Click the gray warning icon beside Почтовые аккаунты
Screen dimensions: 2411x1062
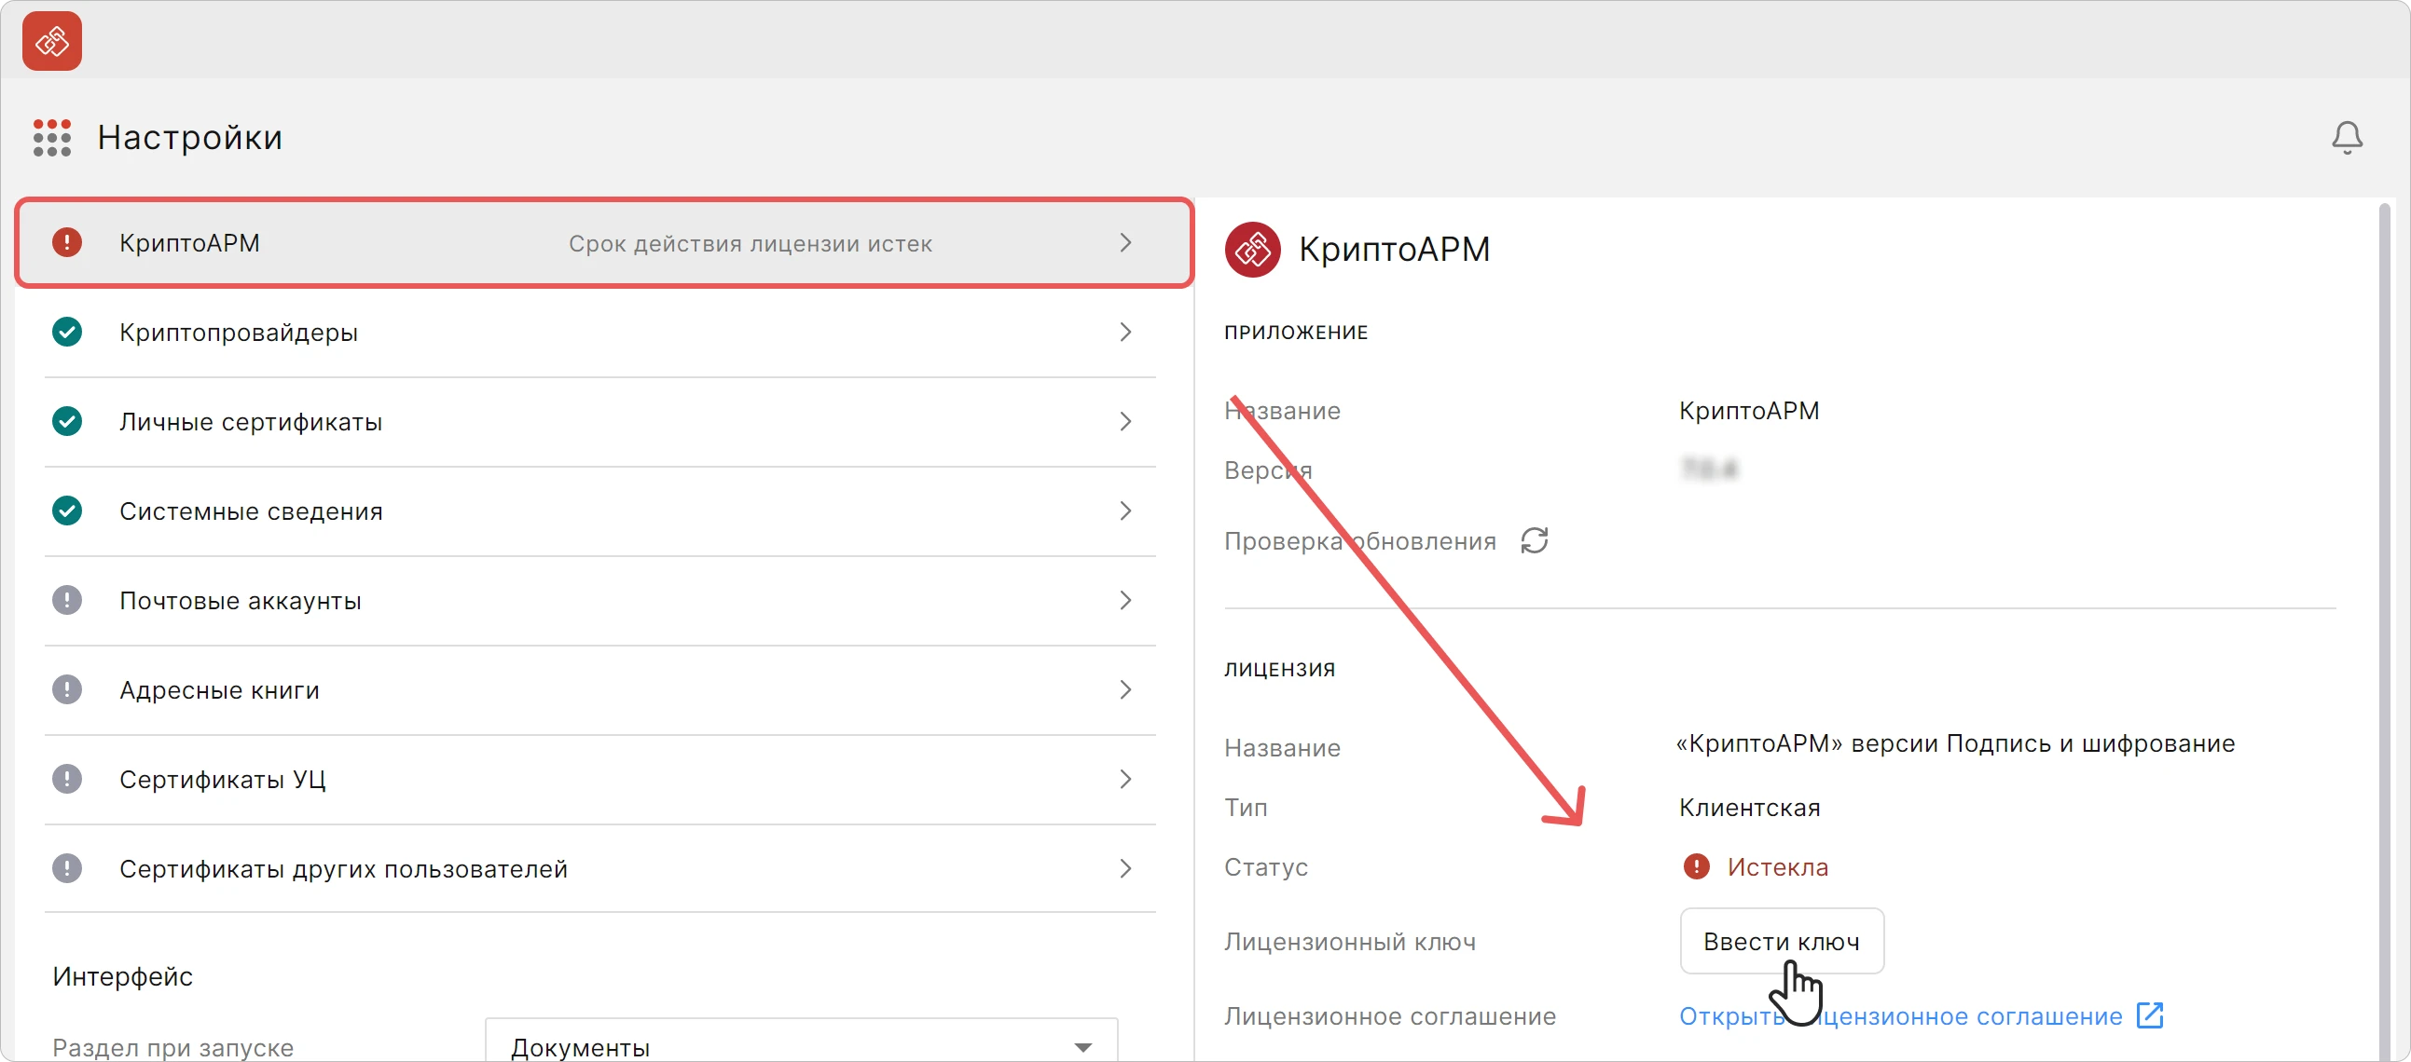(66, 600)
